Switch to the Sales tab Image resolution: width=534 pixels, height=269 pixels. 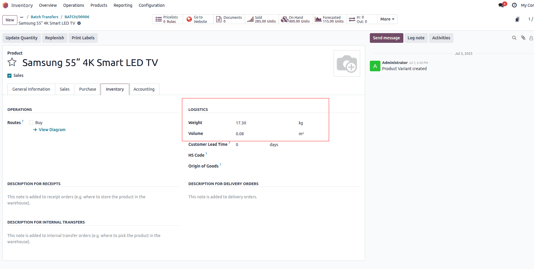click(x=65, y=89)
